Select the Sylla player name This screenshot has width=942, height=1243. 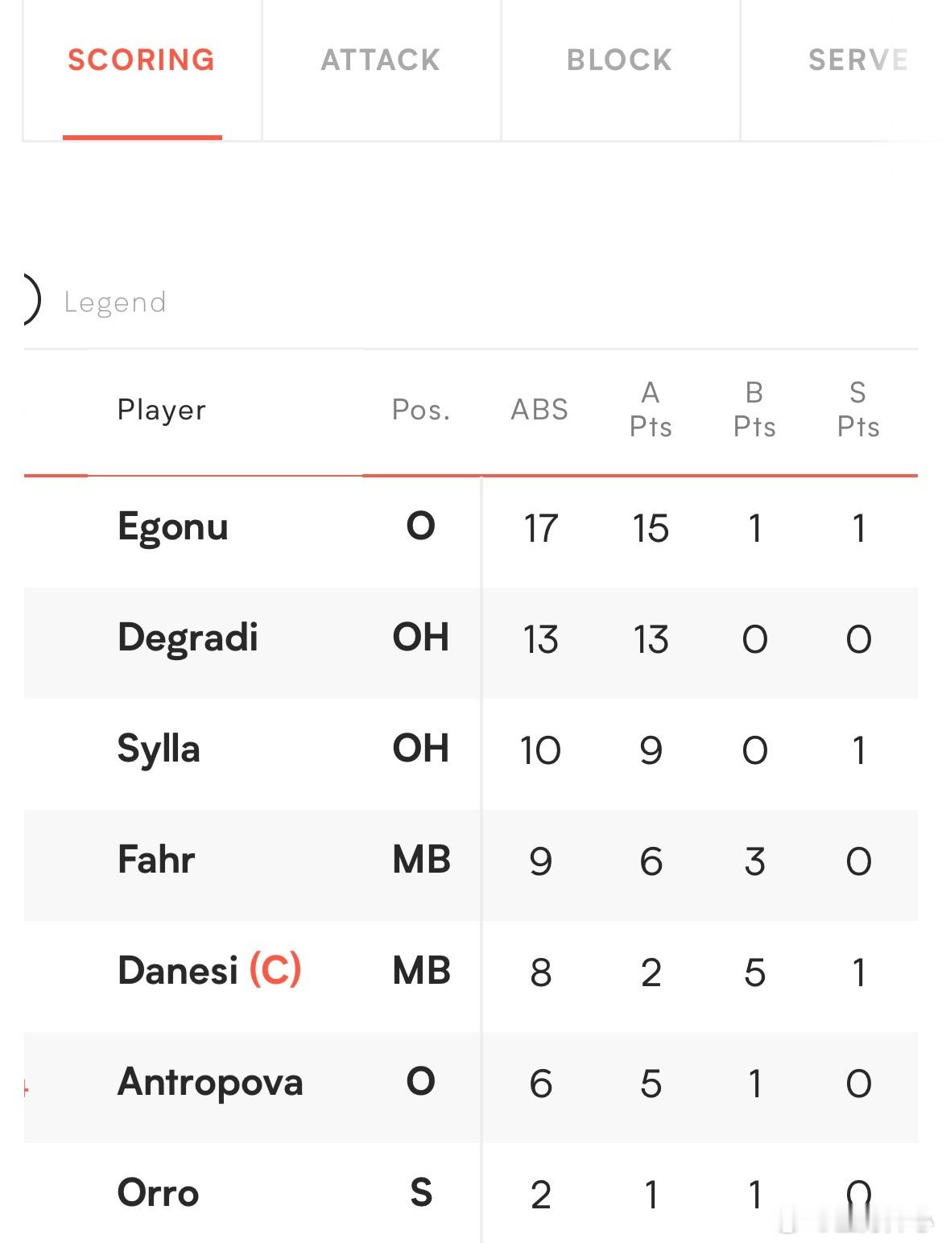159,750
